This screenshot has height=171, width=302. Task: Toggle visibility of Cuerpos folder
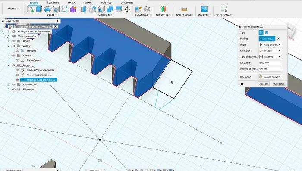pos(14,56)
